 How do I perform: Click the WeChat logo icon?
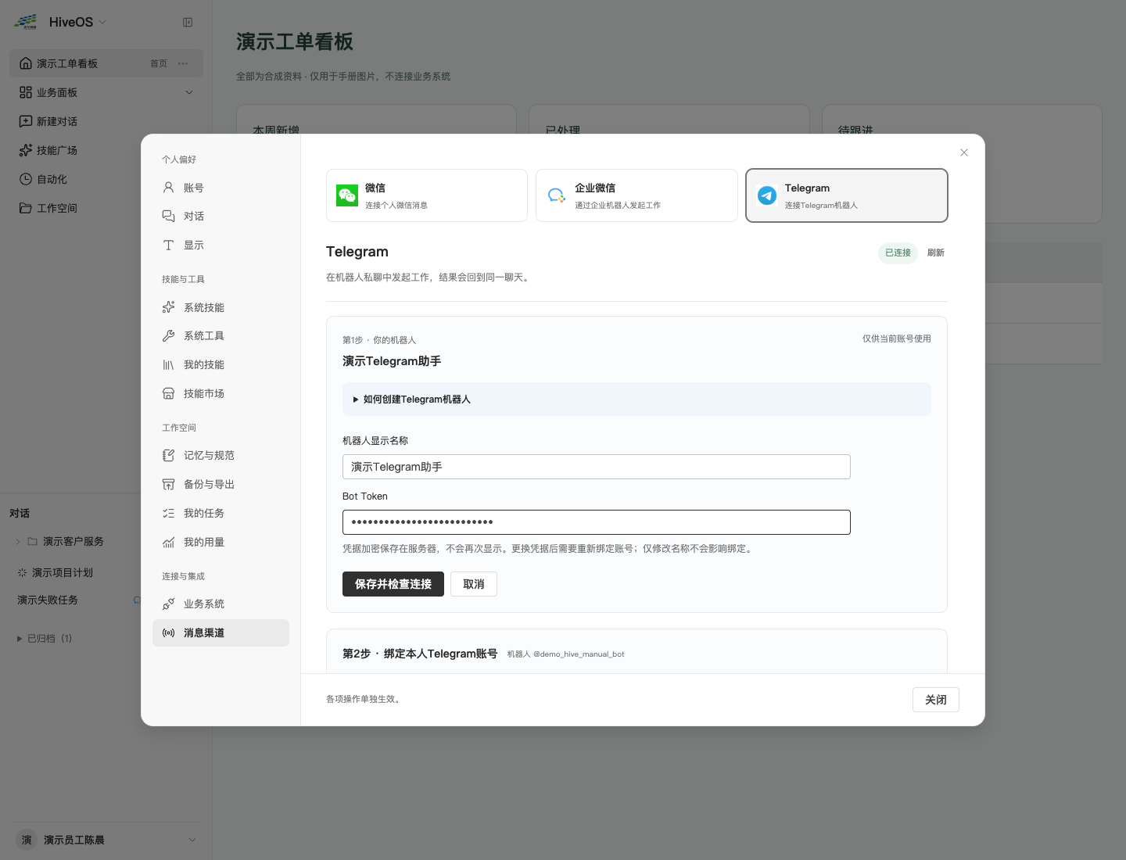pyautogui.click(x=347, y=195)
